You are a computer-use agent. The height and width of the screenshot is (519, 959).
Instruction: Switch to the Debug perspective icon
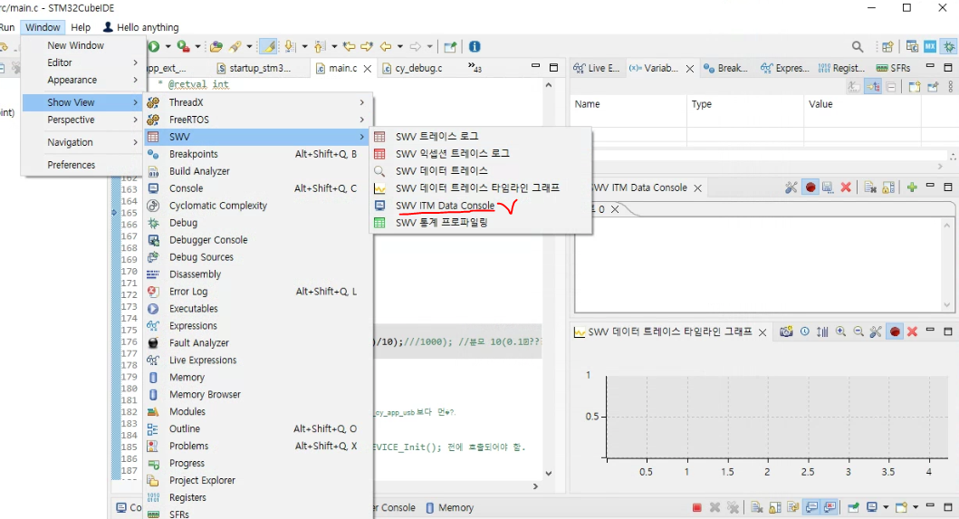(x=949, y=47)
